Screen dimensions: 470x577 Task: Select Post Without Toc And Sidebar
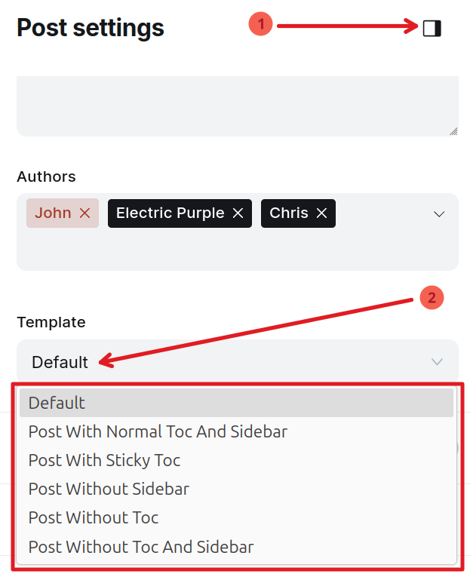141,547
